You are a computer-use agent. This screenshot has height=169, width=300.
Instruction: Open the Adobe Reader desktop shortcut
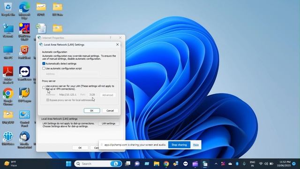[x=8, y=75]
